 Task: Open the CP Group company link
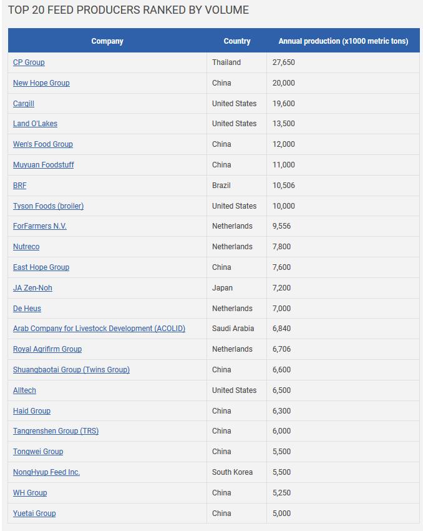pos(29,62)
